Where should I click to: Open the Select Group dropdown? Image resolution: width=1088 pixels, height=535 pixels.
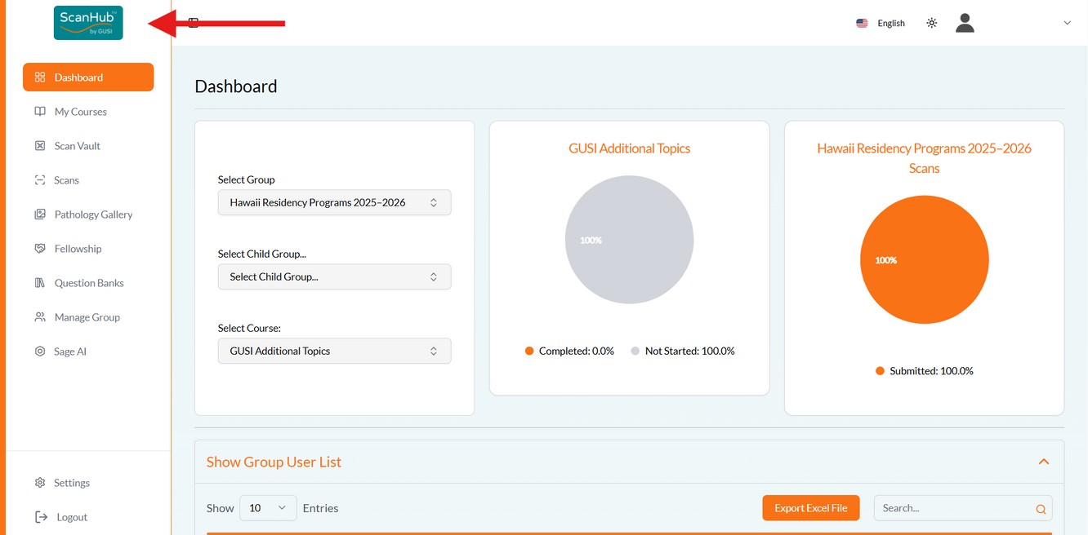point(334,203)
